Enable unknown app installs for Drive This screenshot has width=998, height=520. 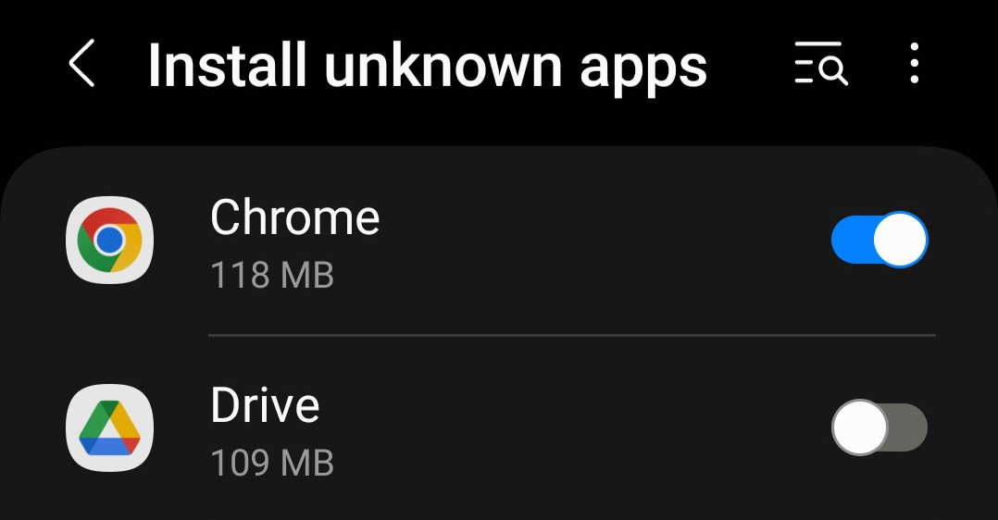pyautogui.click(x=879, y=427)
